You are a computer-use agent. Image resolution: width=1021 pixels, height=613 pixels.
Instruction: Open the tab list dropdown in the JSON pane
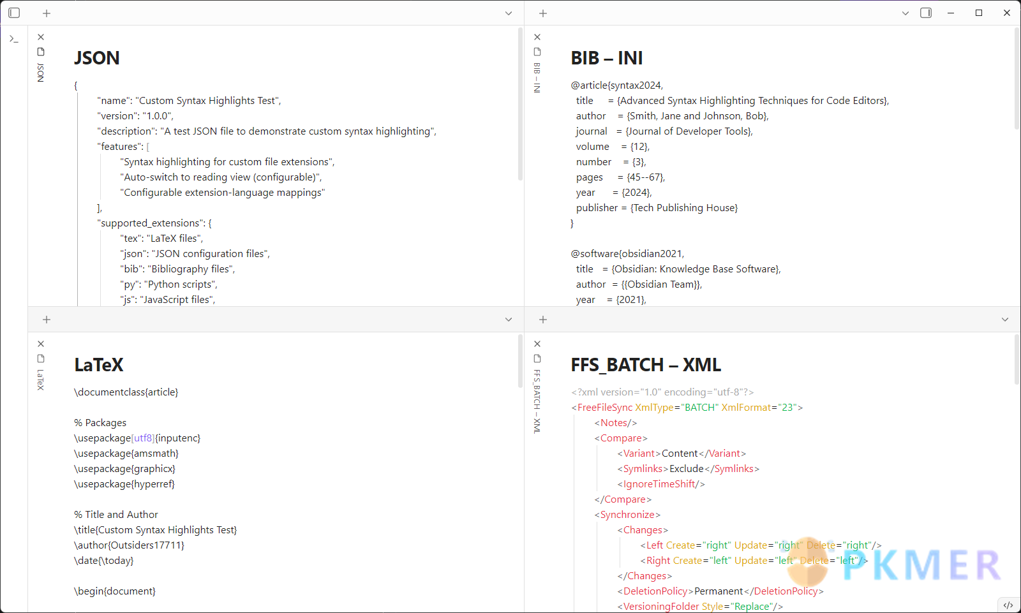click(508, 13)
